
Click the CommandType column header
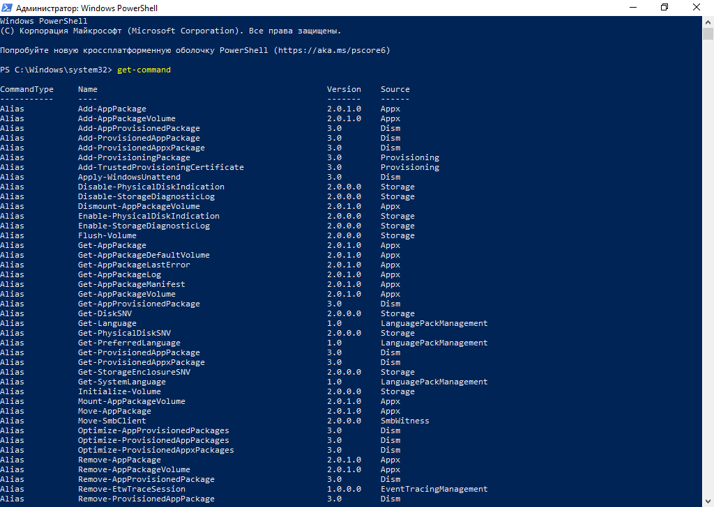[26, 90]
